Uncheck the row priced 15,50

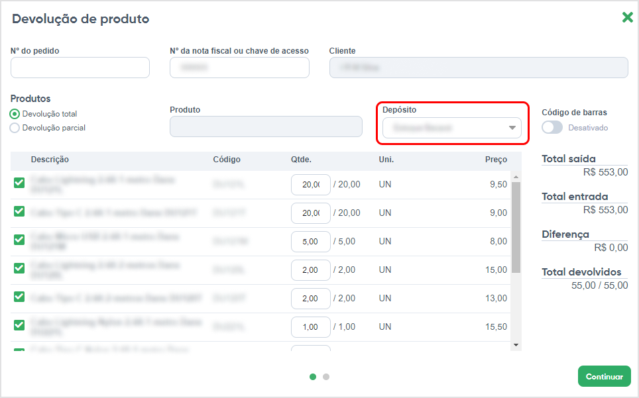pyautogui.click(x=19, y=325)
